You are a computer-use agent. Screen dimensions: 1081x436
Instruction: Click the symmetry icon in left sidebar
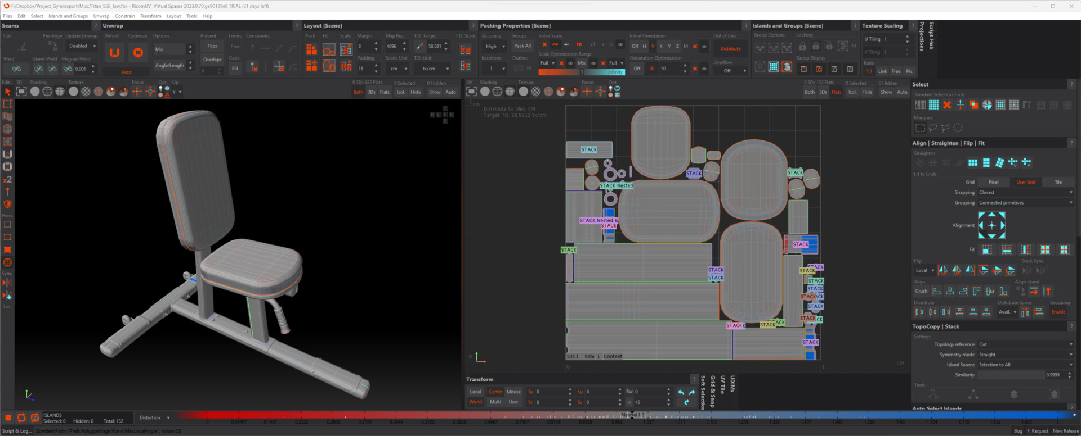7,282
